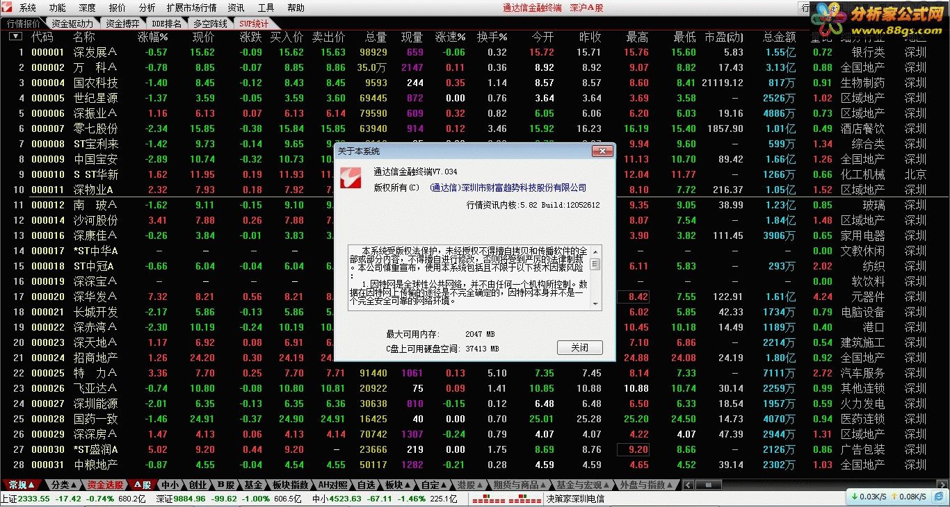Select stock row 深发展A
Screen dimensions: 950x507
(475, 52)
